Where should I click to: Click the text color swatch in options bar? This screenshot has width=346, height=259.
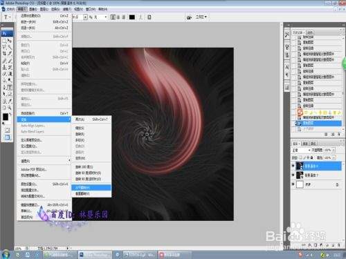132,17
